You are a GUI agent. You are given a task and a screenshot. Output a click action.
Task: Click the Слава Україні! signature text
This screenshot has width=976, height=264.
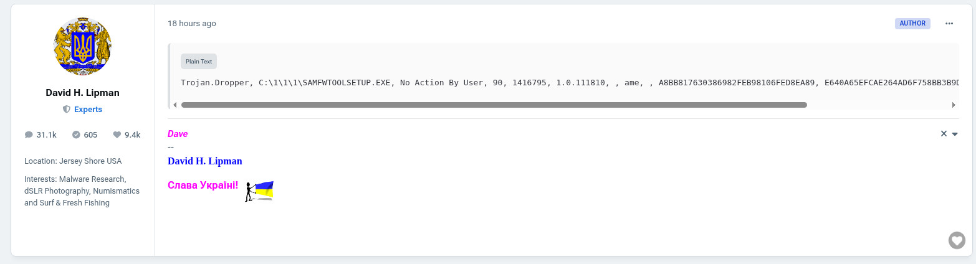[x=203, y=186]
